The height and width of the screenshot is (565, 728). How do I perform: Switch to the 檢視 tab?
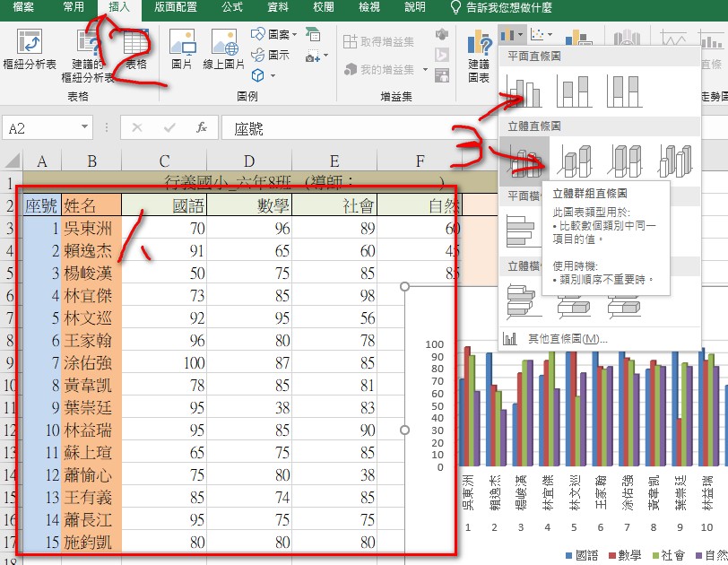point(369,7)
